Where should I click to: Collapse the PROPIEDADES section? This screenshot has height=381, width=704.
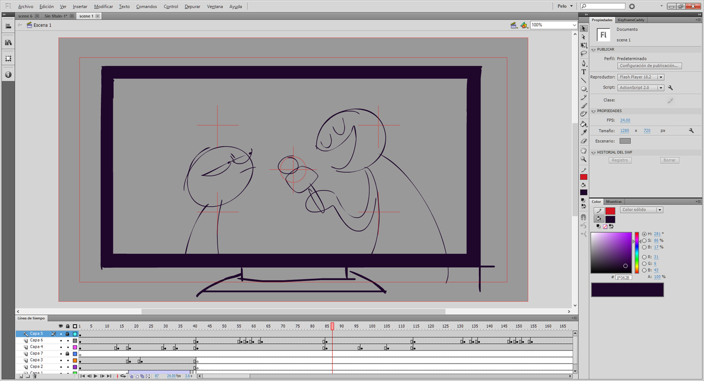point(594,111)
